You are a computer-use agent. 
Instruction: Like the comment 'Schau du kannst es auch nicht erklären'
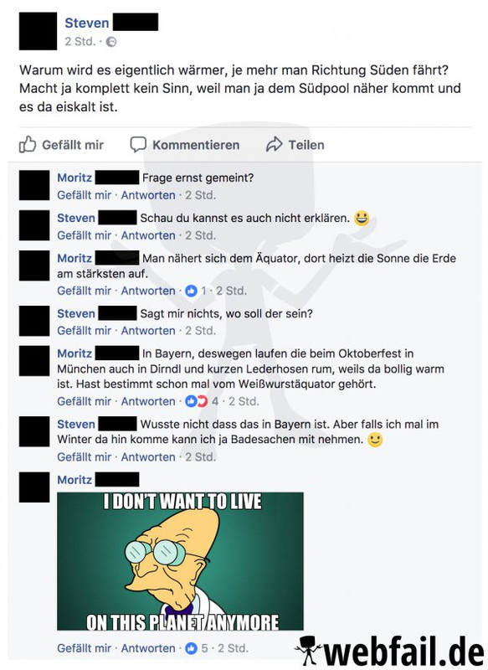84,235
